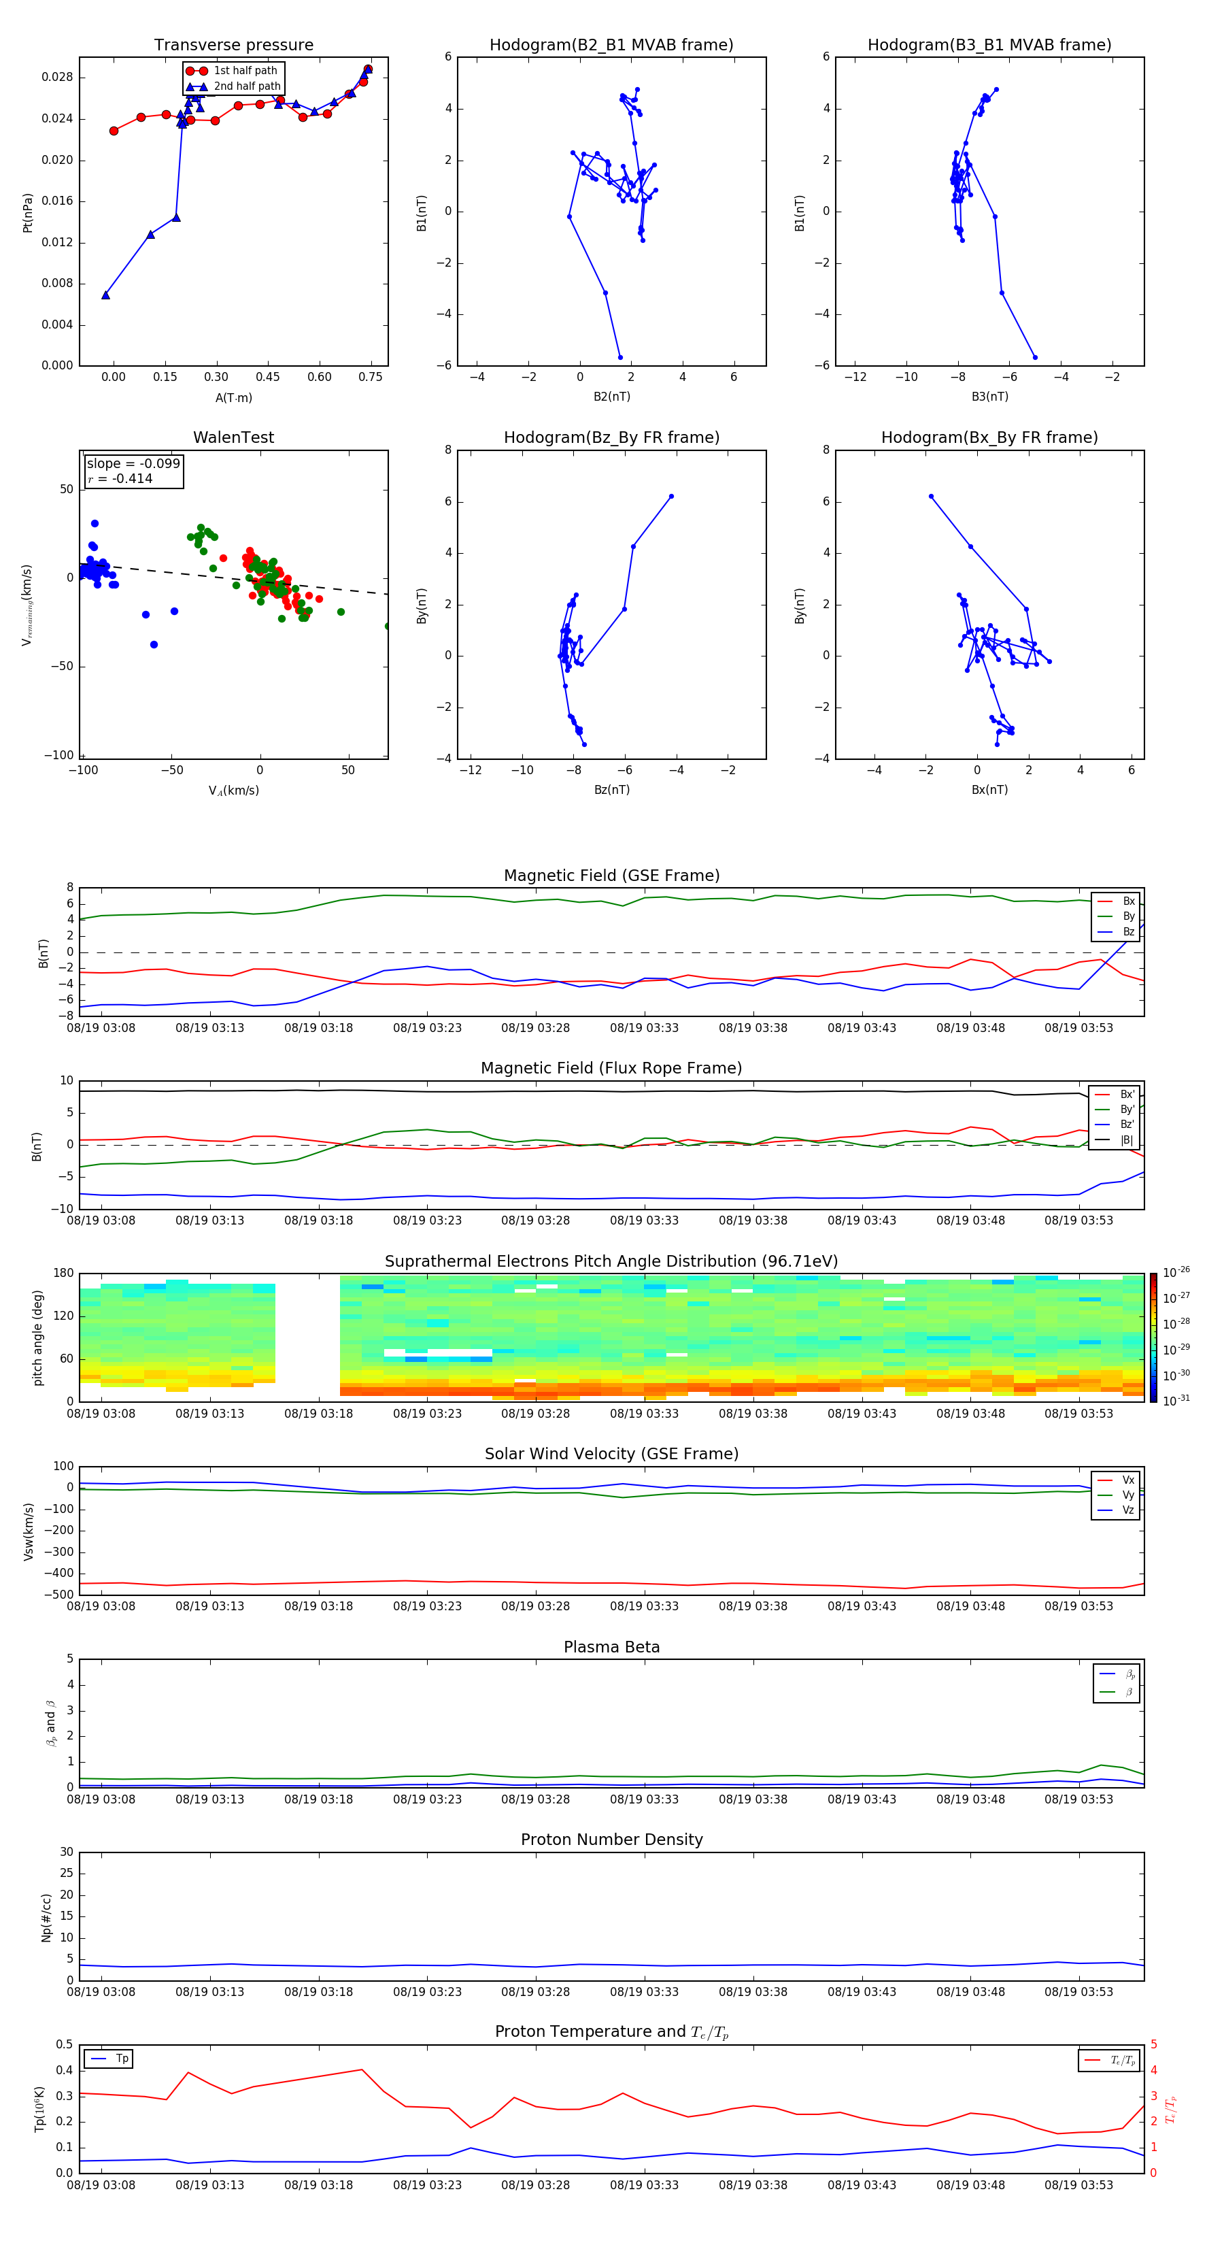Select the "slope = -0.099" annotation

coord(133,464)
